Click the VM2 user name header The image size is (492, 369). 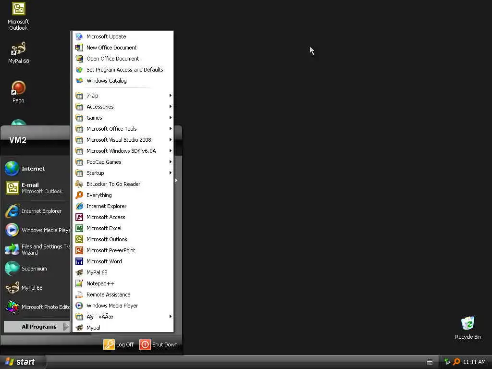[x=18, y=140]
